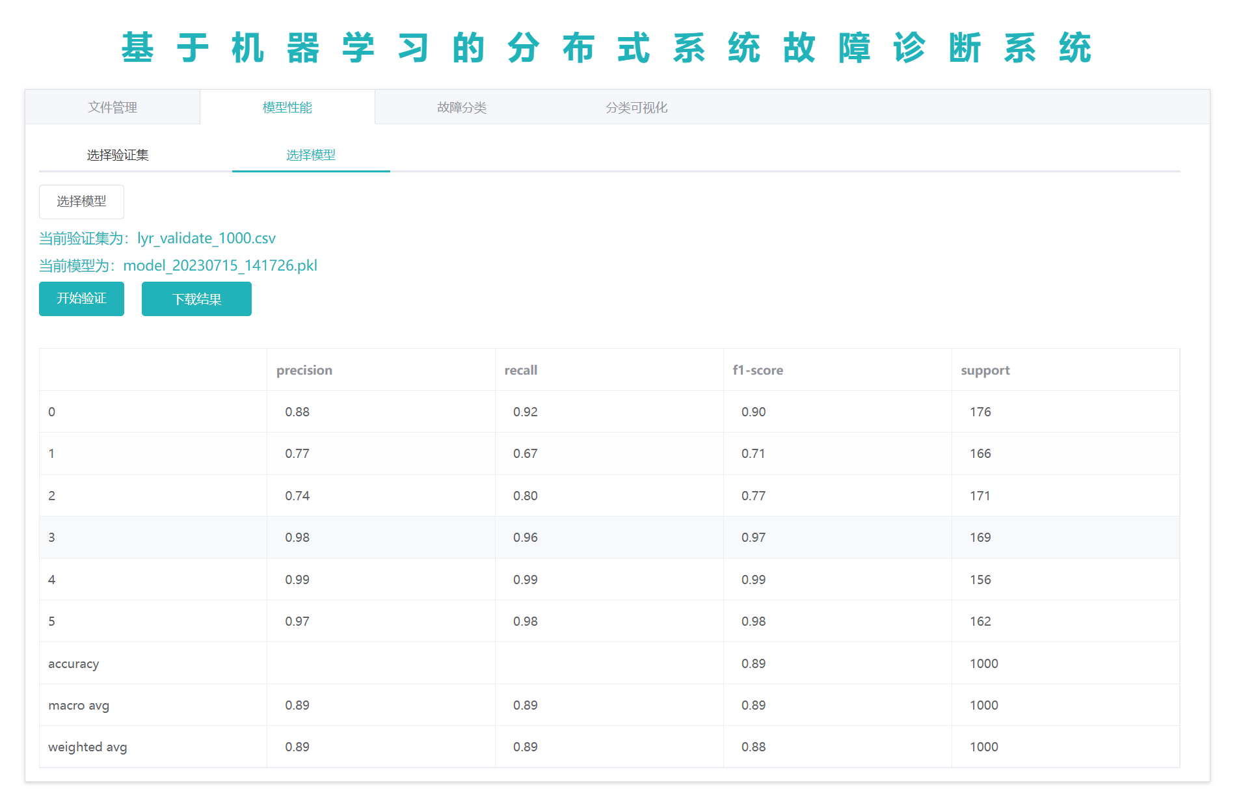
Task: Click the support column header
Action: click(x=985, y=370)
